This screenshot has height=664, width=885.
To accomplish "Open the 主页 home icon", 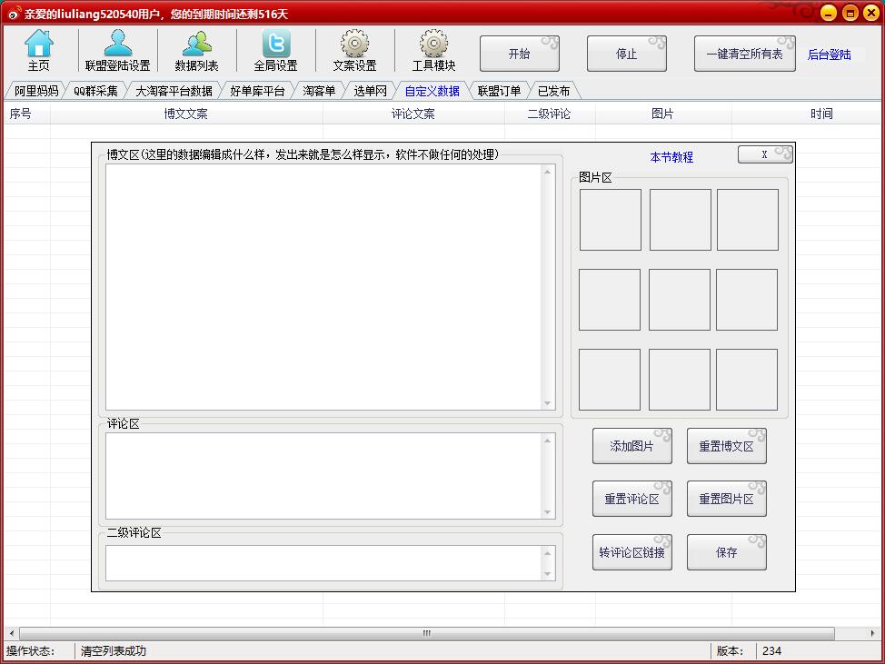I will point(39,44).
